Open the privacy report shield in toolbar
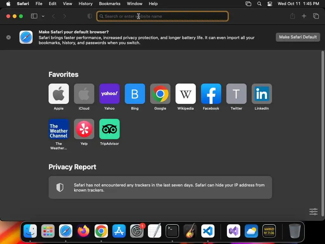The height and width of the screenshot is (244, 325). coord(90,16)
